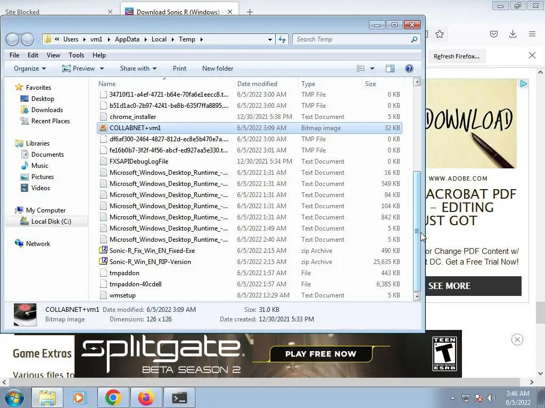
Task: Open the Organize dropdown menu
Action: pyautogui.click(x=30, y=69)
